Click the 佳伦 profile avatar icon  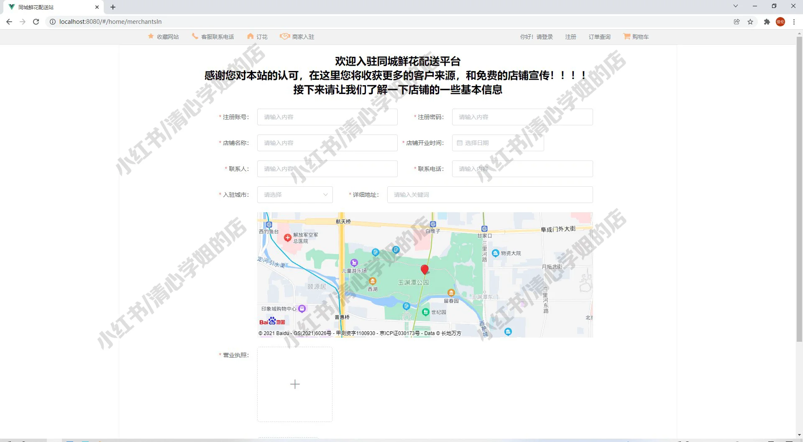tap(780, 21)
